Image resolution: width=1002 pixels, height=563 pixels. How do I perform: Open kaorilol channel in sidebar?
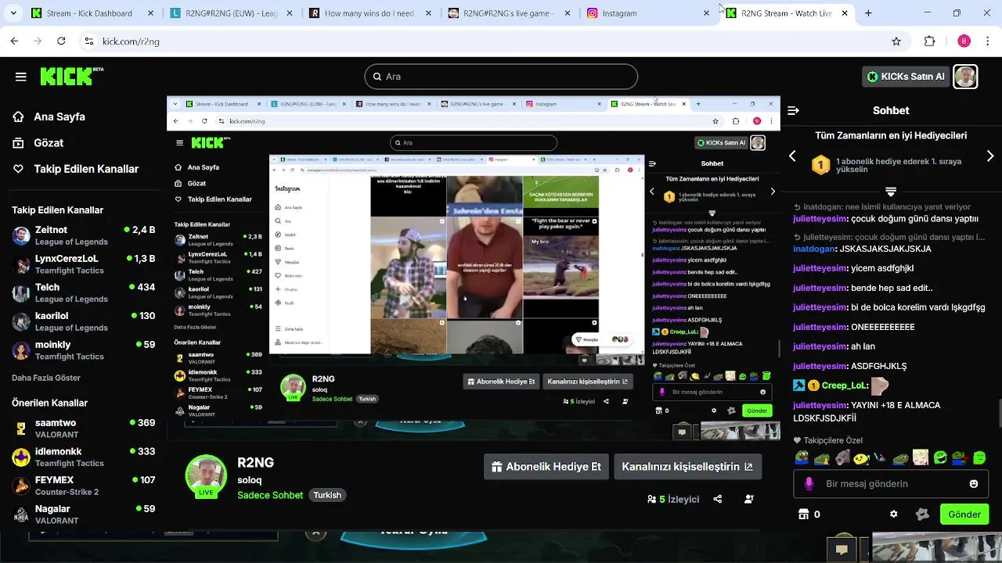83,321
